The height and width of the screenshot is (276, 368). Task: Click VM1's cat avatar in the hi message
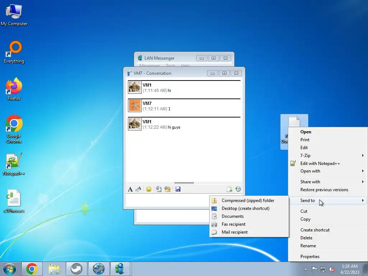tap(135, 87)
